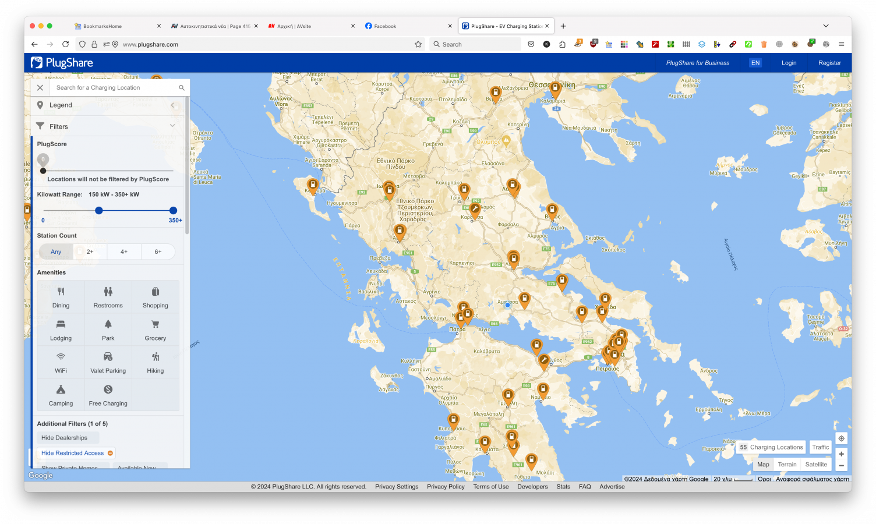Switch to the BookmarksHome browser tab
Image resolution: width=876 pixels, height=524 pixels.
pos(116,26)
